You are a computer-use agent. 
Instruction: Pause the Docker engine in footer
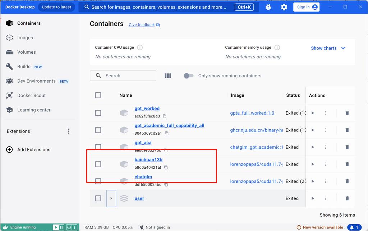pyautogui.click(x=61, y=227)
